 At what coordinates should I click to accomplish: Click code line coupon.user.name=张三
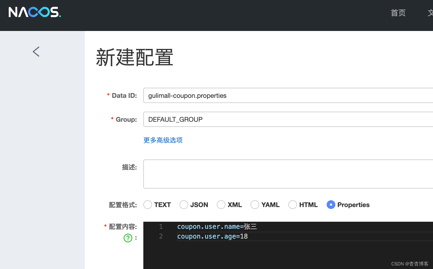217,227
